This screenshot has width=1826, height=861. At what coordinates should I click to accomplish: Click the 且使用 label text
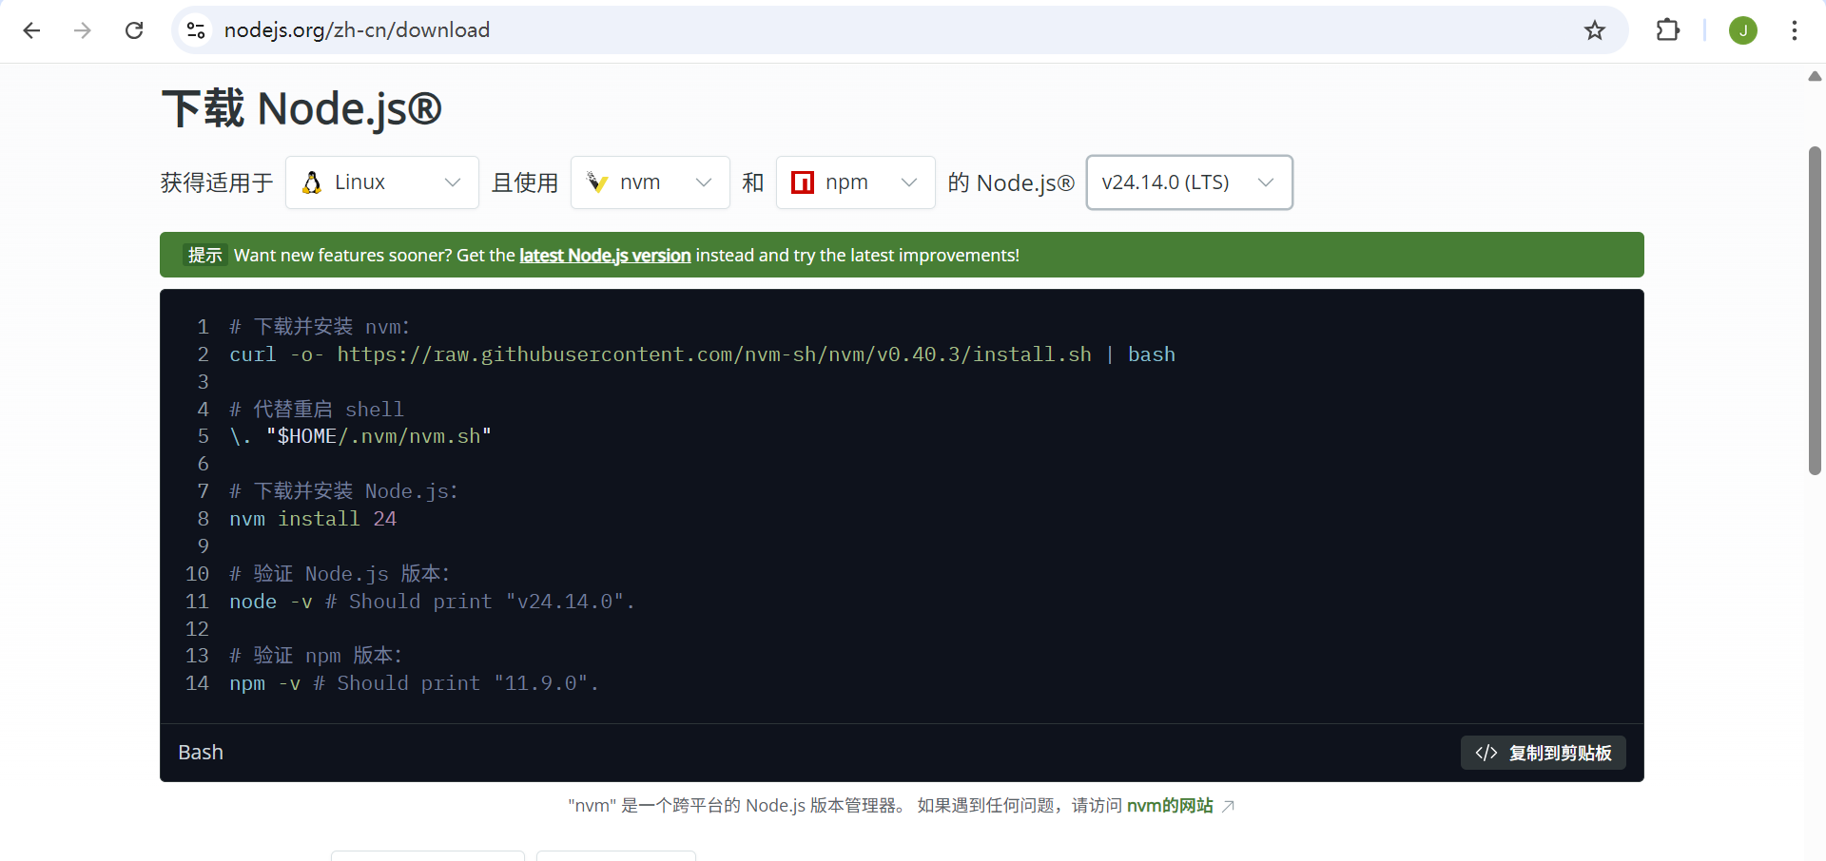(525, 182)
